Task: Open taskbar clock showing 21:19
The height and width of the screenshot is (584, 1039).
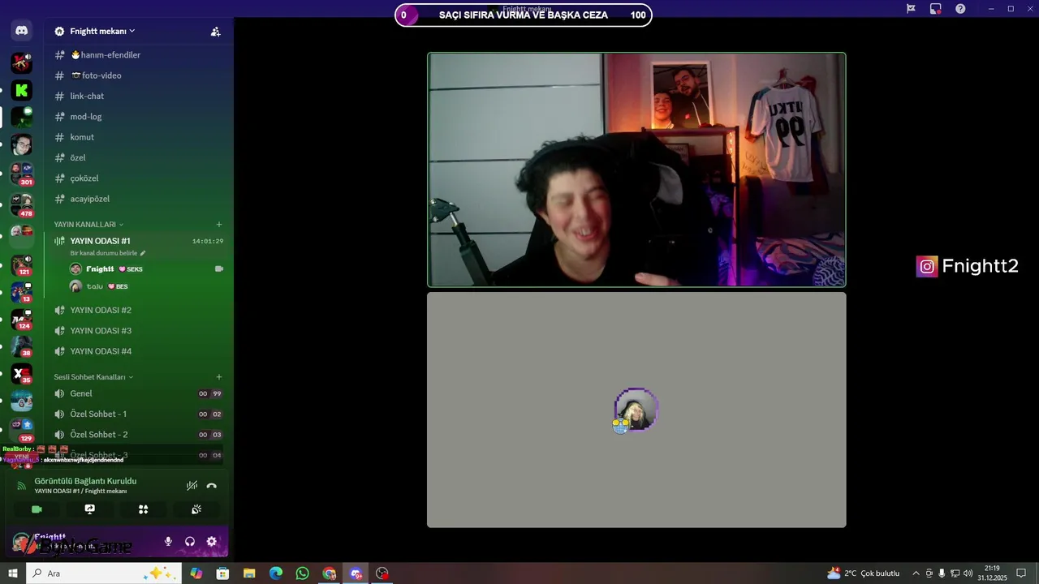Action: click(x=992, y=573)
